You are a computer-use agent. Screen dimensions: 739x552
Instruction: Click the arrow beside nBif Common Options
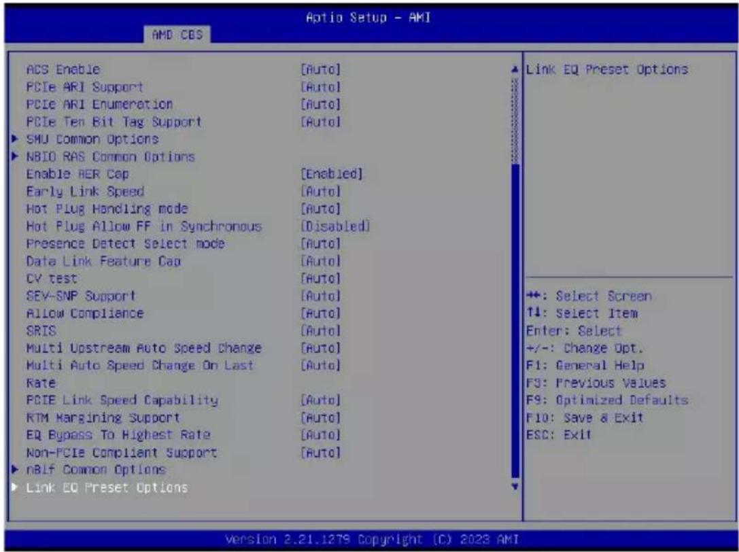[x=15, y=470]
